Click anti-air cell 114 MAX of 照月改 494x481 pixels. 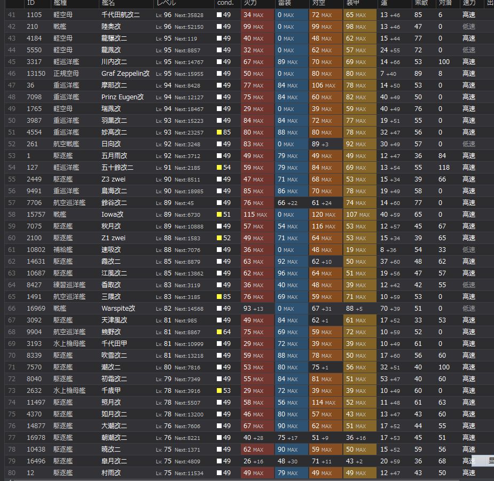point(325,403)
